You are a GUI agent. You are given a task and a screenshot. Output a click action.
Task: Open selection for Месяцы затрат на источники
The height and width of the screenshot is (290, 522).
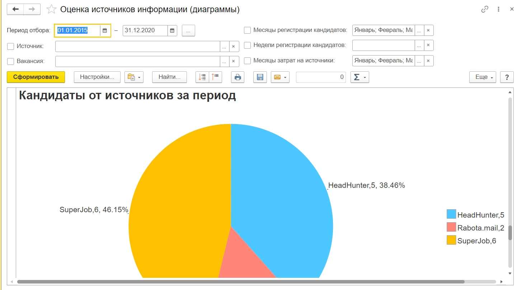click(x=419, y=61)
